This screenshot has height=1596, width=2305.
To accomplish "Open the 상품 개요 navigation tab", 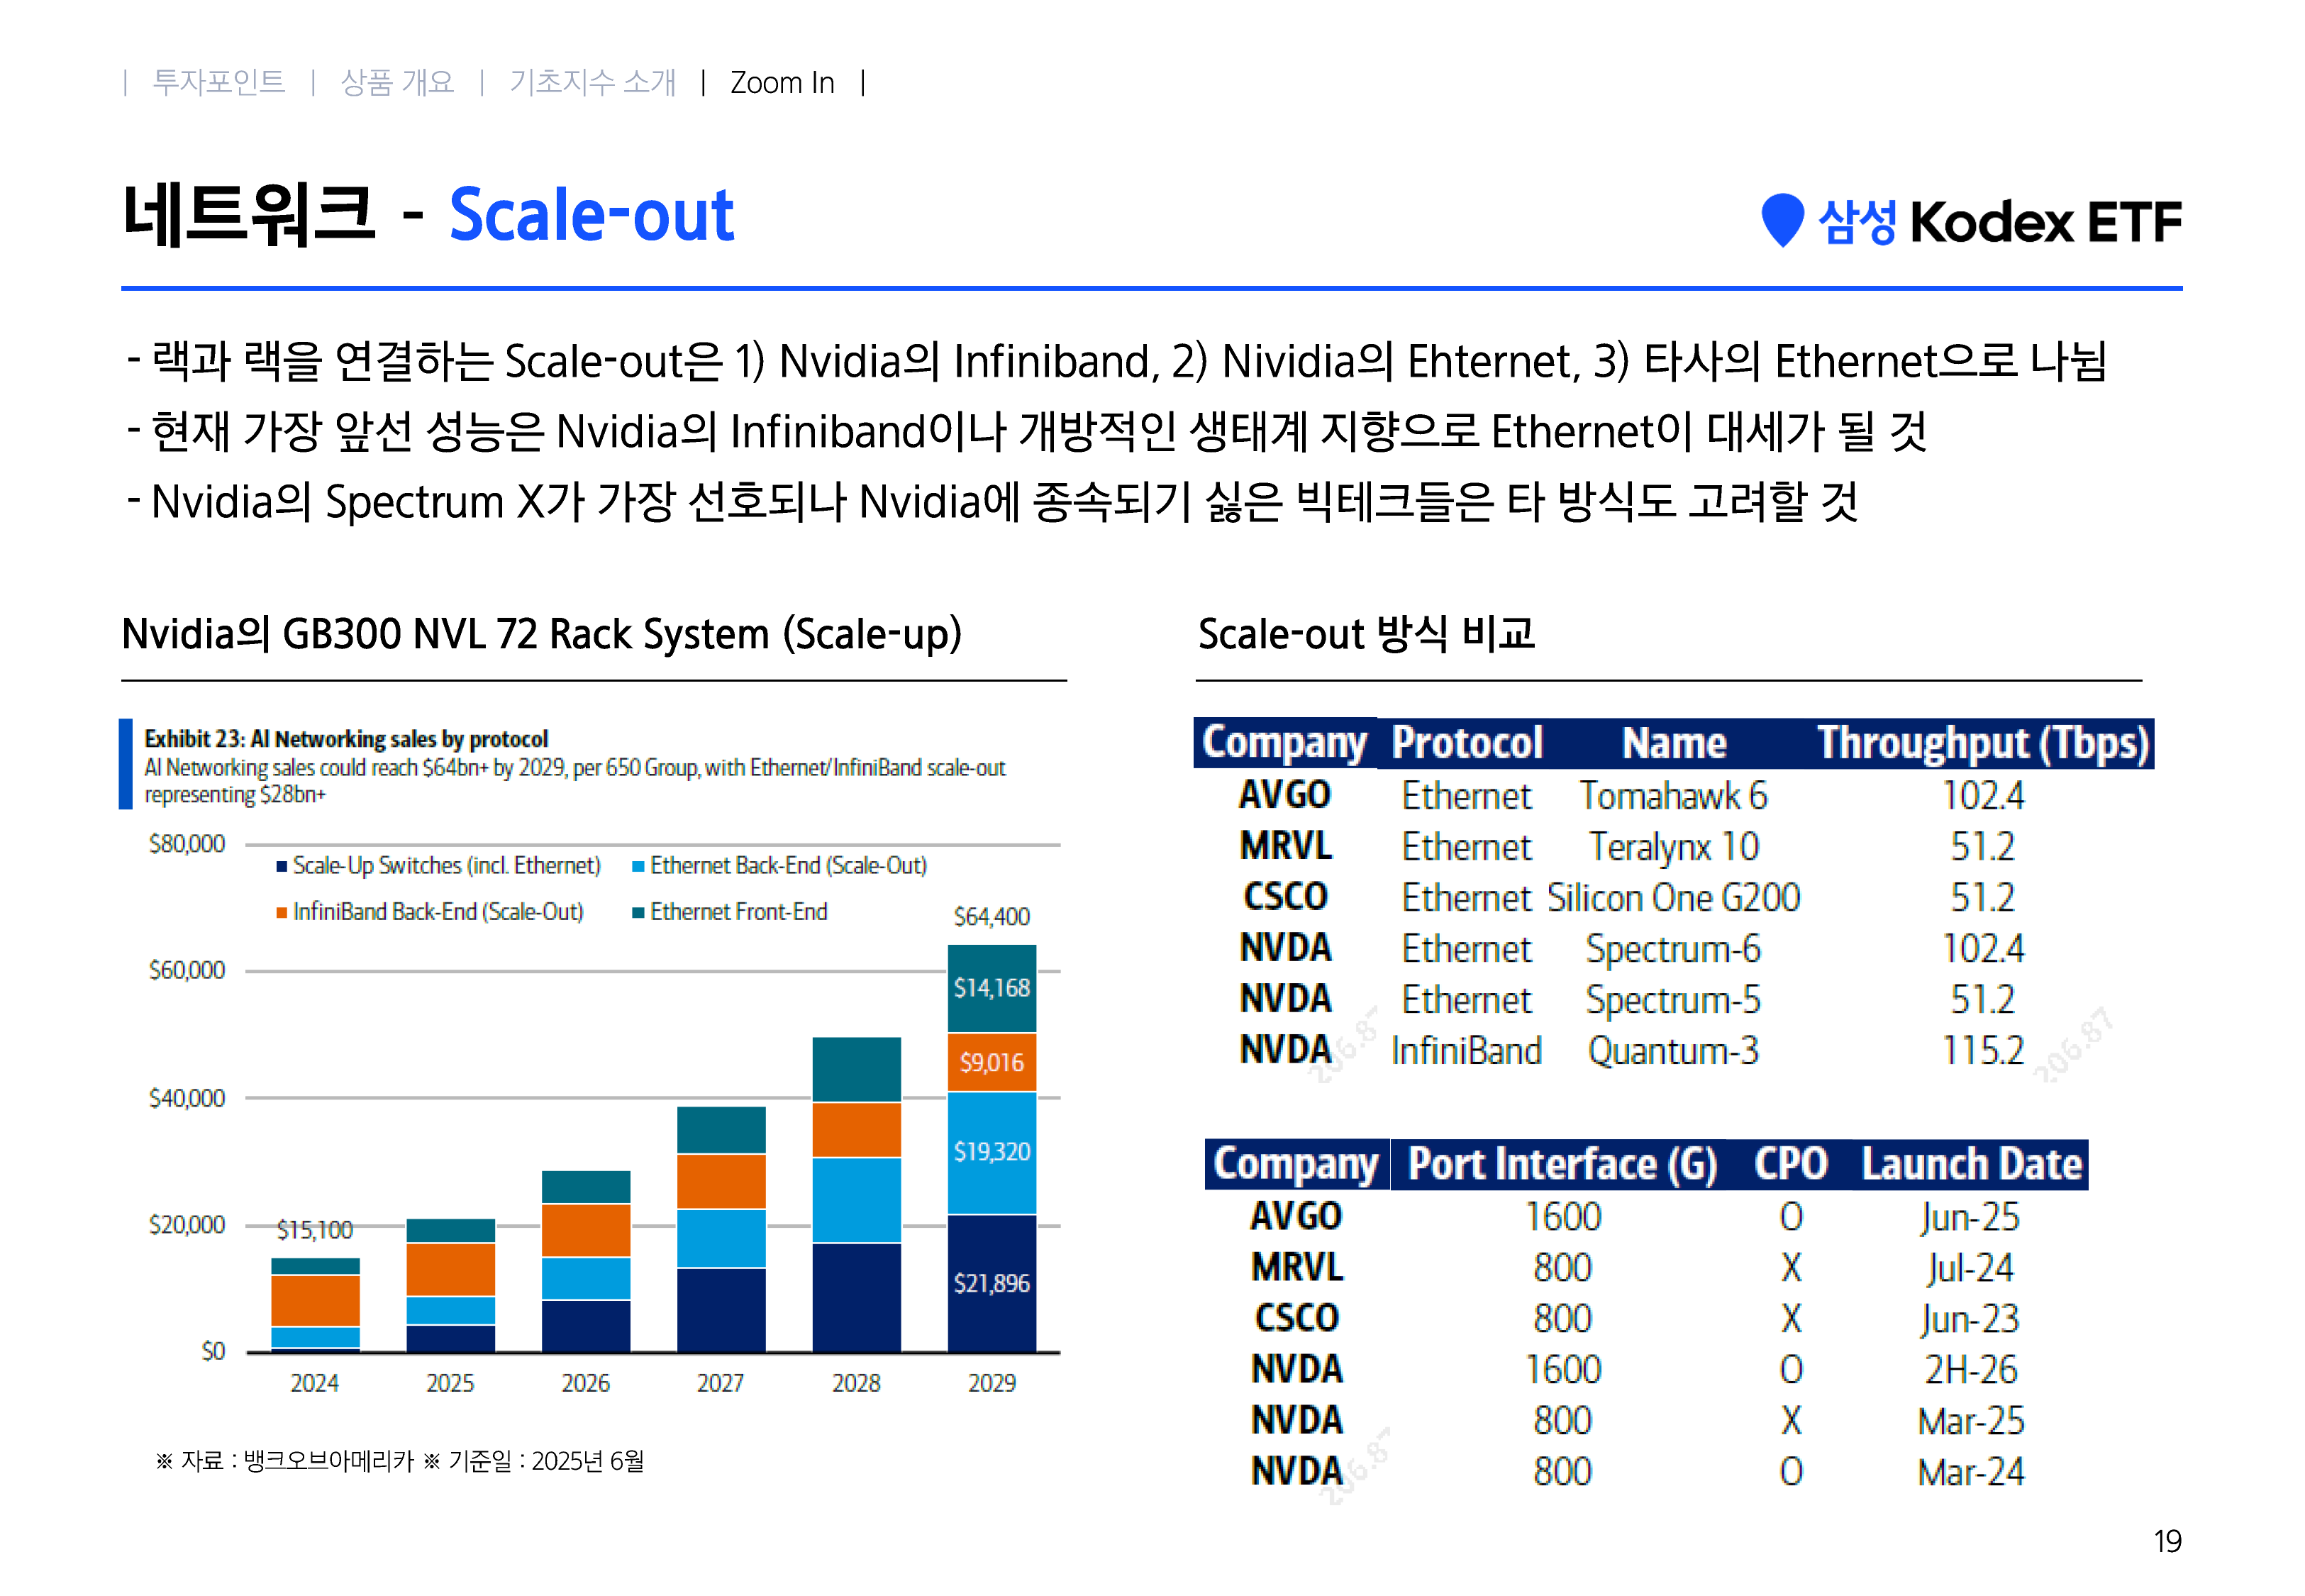I will click(397, 82).
